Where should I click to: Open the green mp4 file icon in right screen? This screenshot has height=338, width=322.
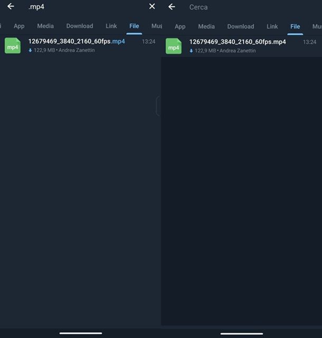click(x=174, y=46)
